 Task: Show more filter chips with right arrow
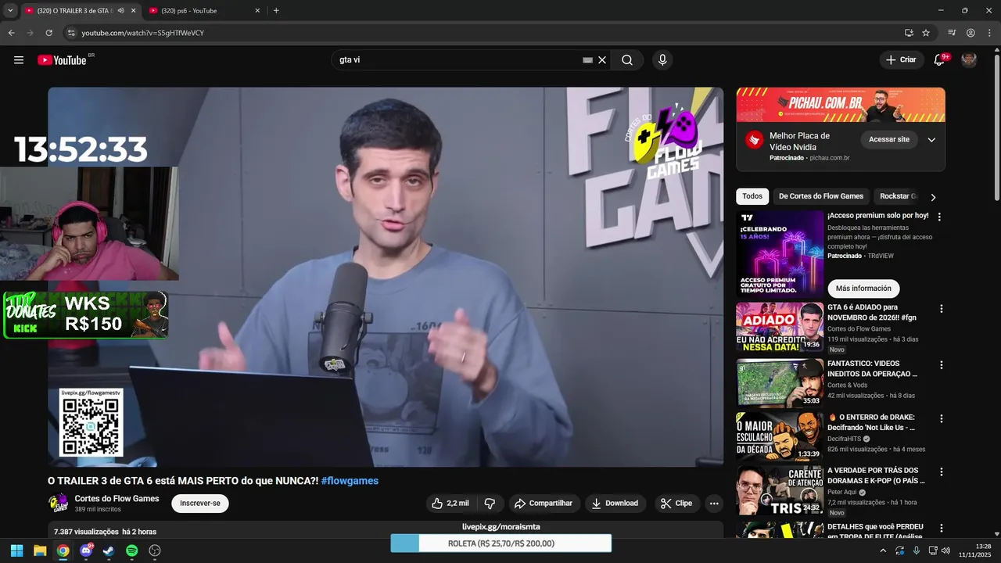click(933, 197)
